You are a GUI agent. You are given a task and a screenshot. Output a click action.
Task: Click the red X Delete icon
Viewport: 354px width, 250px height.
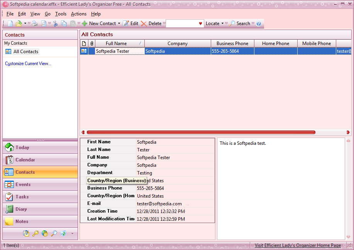pos(144,23)
